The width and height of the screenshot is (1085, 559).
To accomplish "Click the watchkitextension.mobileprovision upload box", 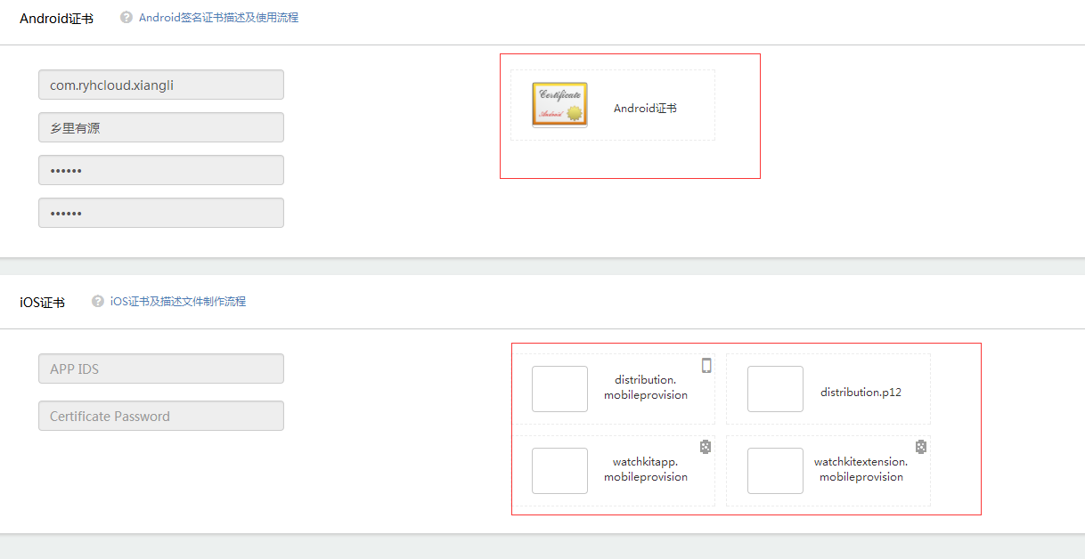I will point(775,471).
